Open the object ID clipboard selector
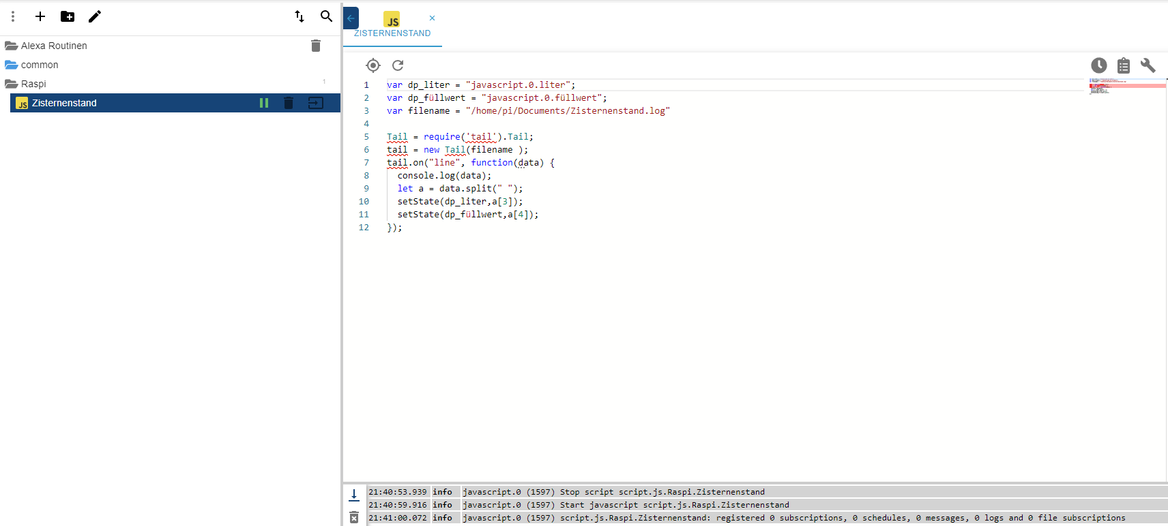The width and height of the screenshot is (1168, 526). [1124, 65]
